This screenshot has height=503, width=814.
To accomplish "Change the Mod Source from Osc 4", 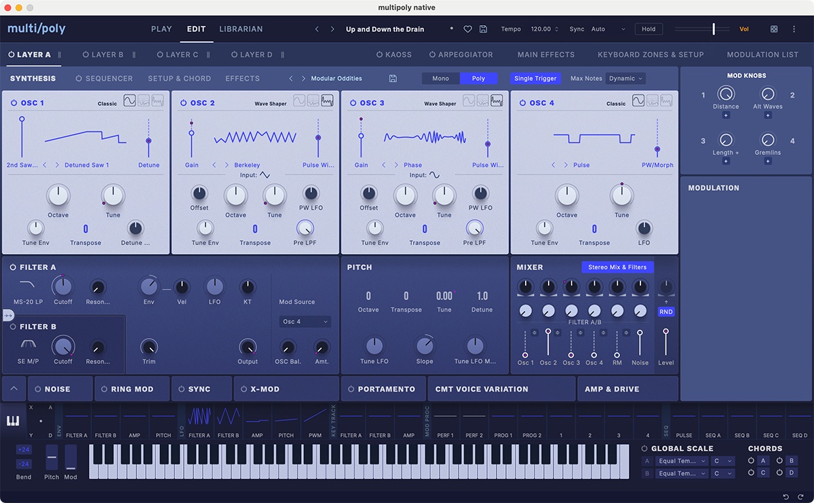I will coord(305,320).
